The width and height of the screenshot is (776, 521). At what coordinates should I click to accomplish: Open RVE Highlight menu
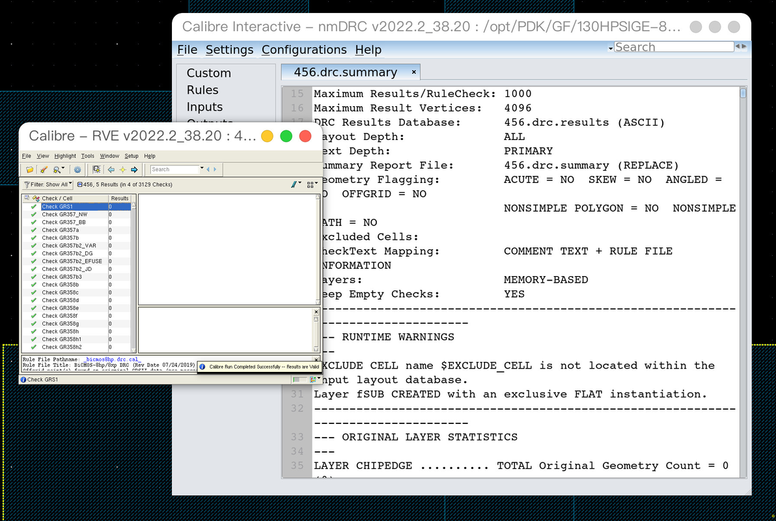65,156
